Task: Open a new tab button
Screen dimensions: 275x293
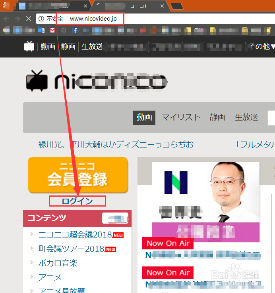Action: 177,6
